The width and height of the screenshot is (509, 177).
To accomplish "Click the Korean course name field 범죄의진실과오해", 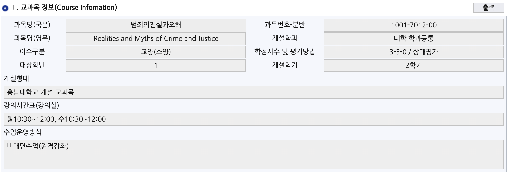I will [x=156, y=25].
